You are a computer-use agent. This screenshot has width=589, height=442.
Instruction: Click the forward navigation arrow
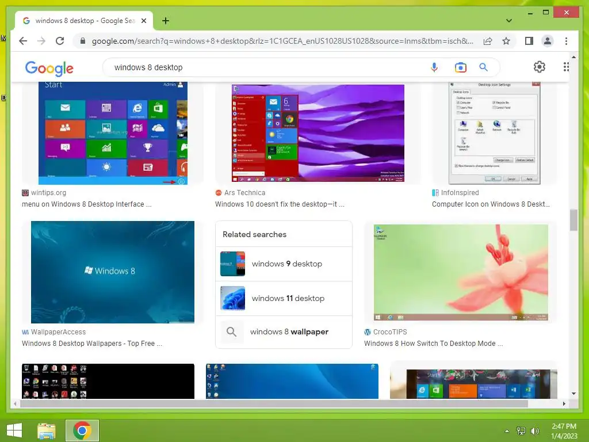tap(41, 41)
